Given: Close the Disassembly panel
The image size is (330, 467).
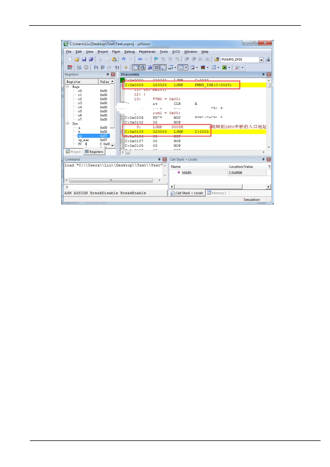Looking at the screenshot, I should pyautogui.click(x=268, y=74).
